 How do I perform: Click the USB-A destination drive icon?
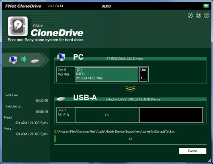point(61,99)
